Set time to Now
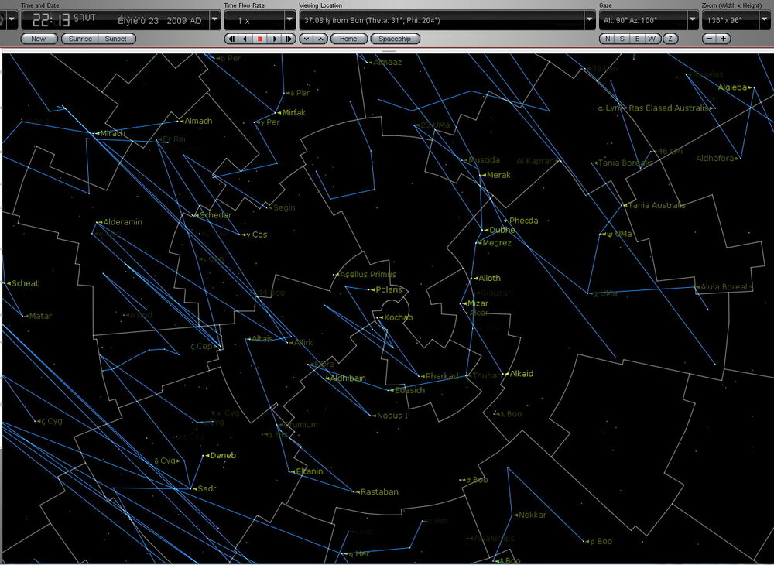 pos(39,39)
